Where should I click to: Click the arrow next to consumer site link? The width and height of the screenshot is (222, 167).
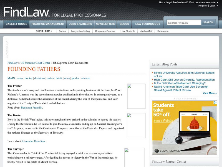[x=217, y=3]
